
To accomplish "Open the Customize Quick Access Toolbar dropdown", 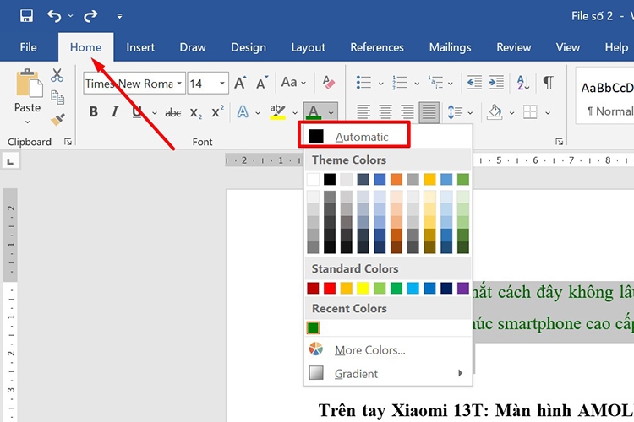I will [119, 16].
